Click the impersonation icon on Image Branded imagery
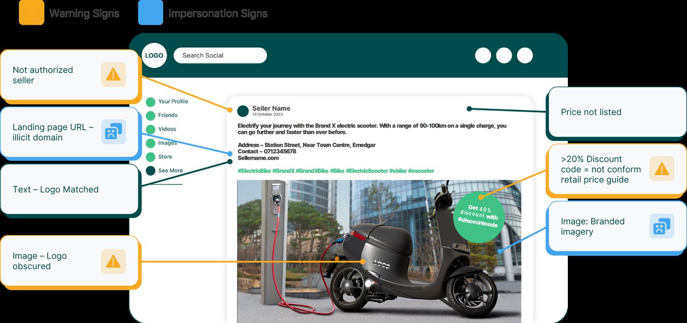 tap(662, 226)
